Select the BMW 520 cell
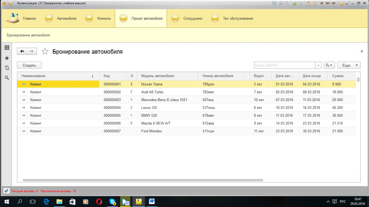 coord(167,115)
